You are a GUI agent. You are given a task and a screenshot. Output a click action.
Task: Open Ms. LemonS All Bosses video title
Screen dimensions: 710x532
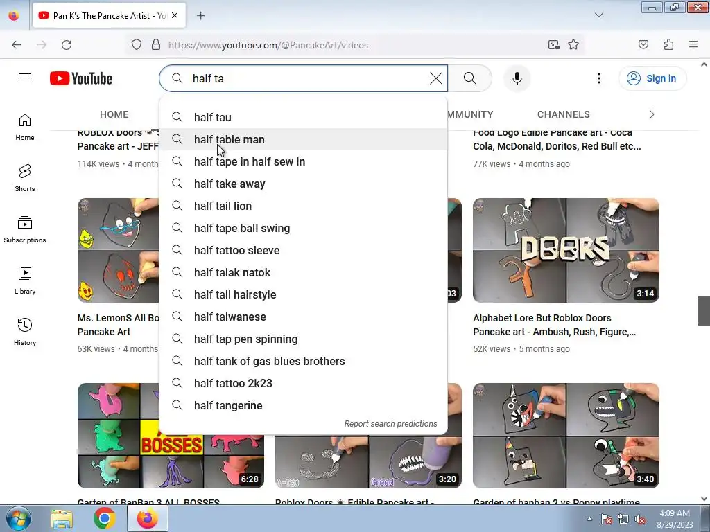coord(118,325)
